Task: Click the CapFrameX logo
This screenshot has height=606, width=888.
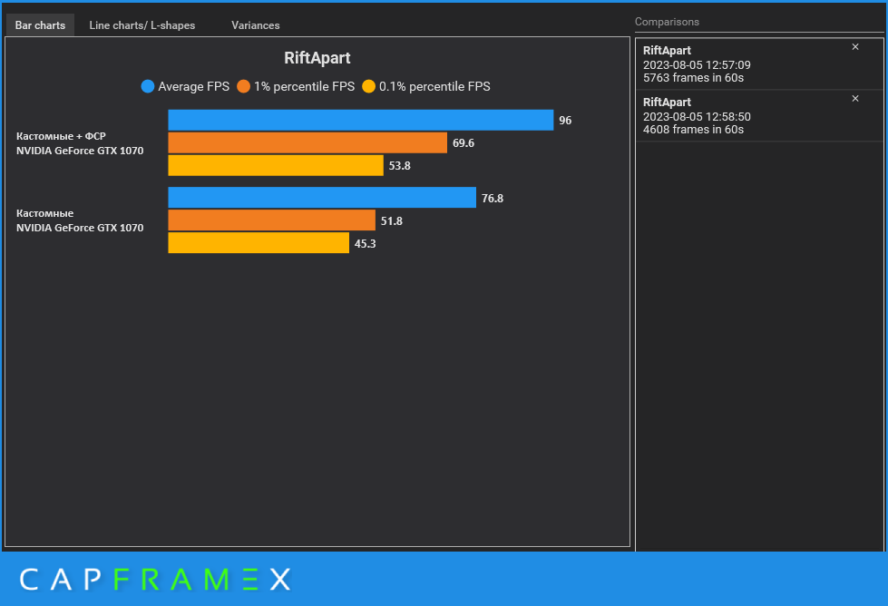Action: tap(155, 580)
